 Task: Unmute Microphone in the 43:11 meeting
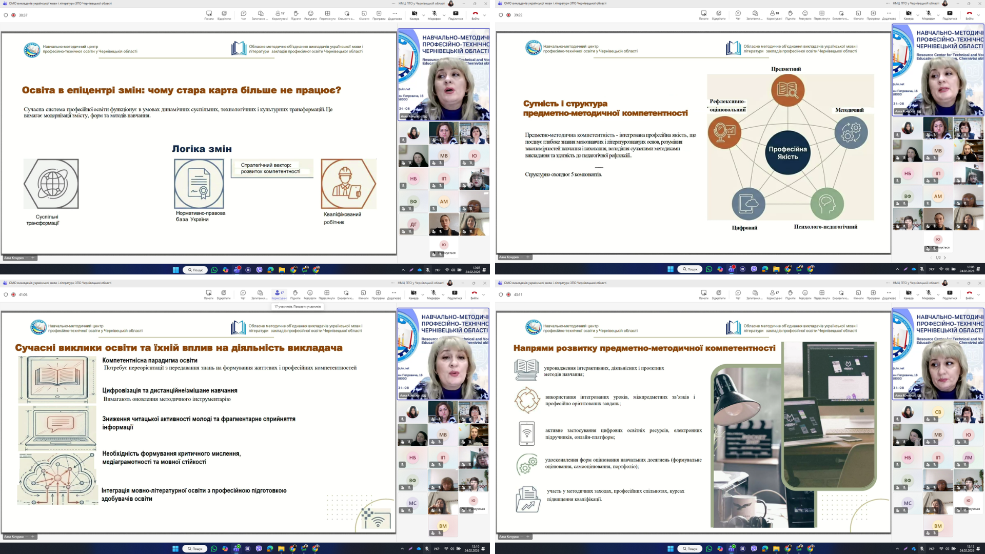coord(928,294)
